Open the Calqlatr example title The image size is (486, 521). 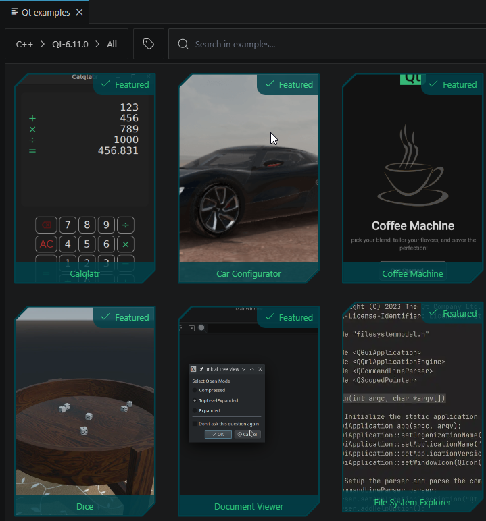[x=85, y=273]
